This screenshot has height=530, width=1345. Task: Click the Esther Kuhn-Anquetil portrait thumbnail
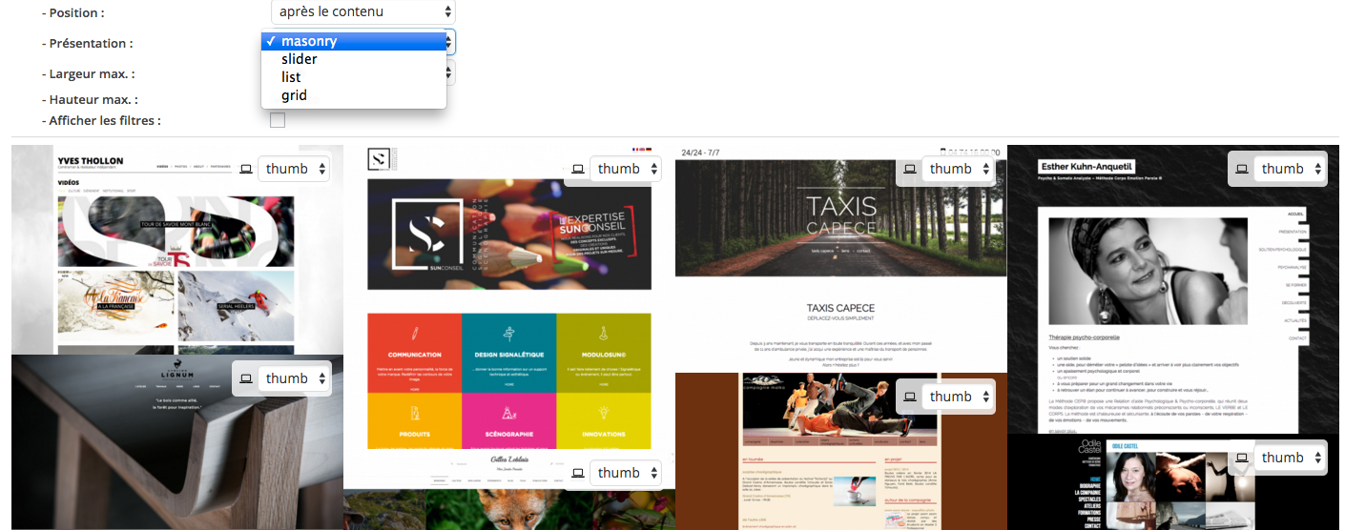click(x=1146, y=272)
